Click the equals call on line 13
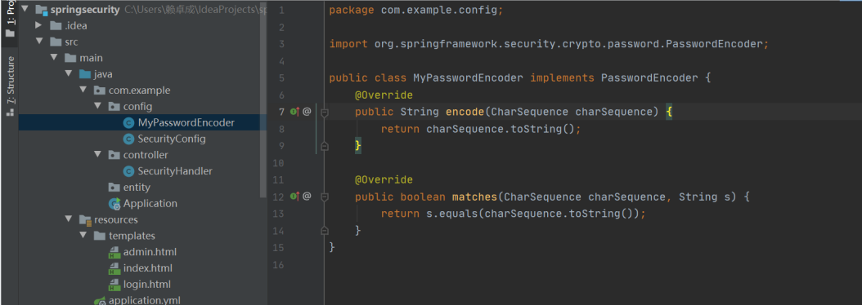Viewport: 862px width, 305px height. 459,214
